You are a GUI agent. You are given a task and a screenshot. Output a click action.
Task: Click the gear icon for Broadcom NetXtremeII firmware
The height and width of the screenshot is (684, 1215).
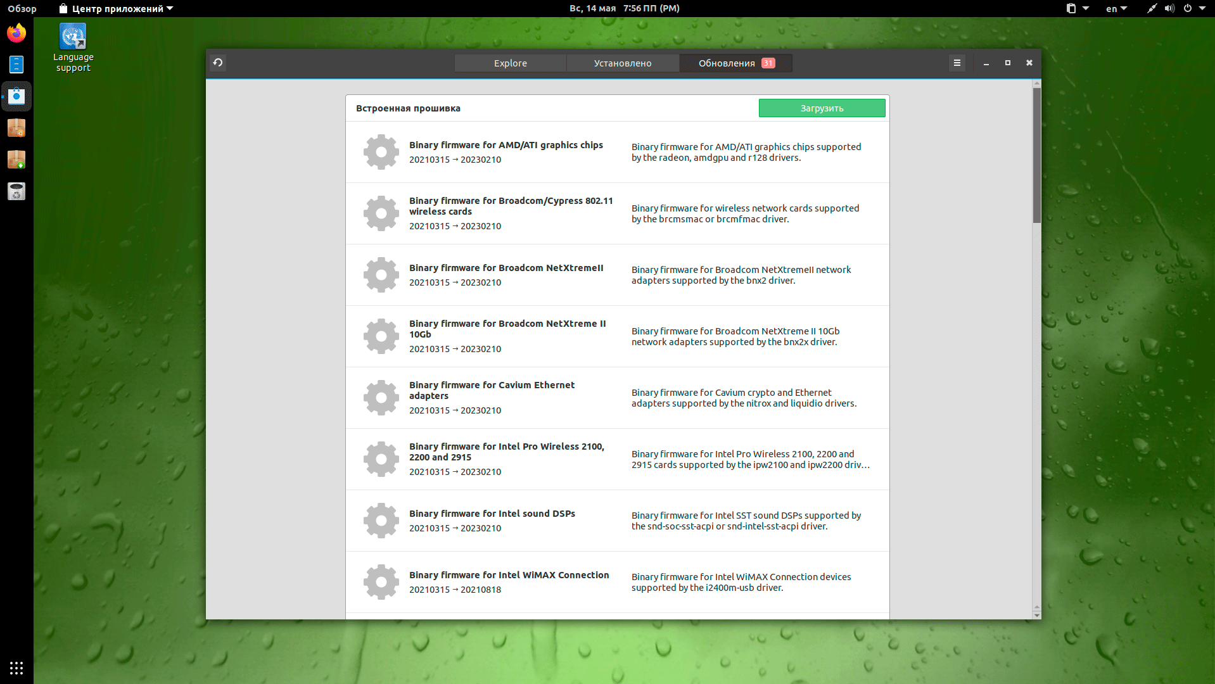click(381, 275)
